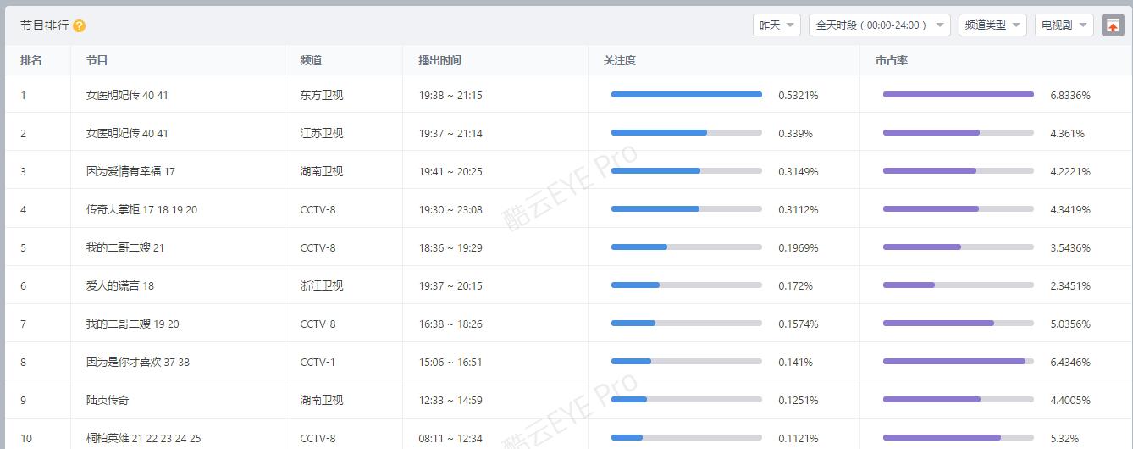The width and height of the screenshot is (1133, 449).
Task: Click channel cell 浙江卫视
Action: tap(322, 285)
